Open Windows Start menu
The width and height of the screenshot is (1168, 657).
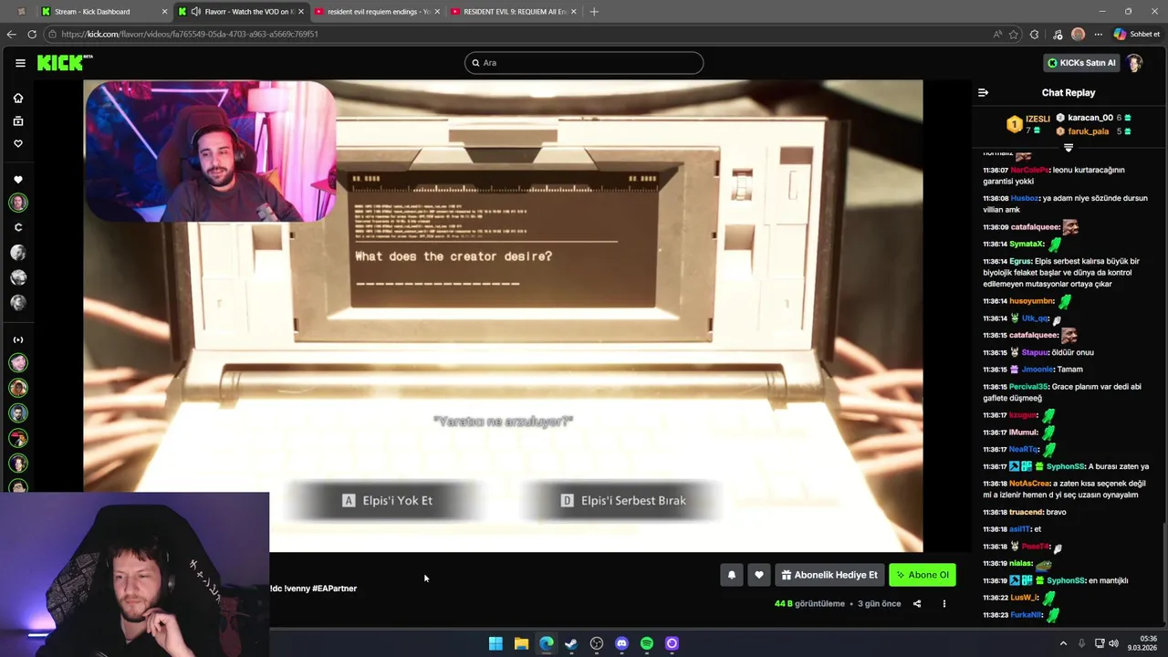(495, 643)
